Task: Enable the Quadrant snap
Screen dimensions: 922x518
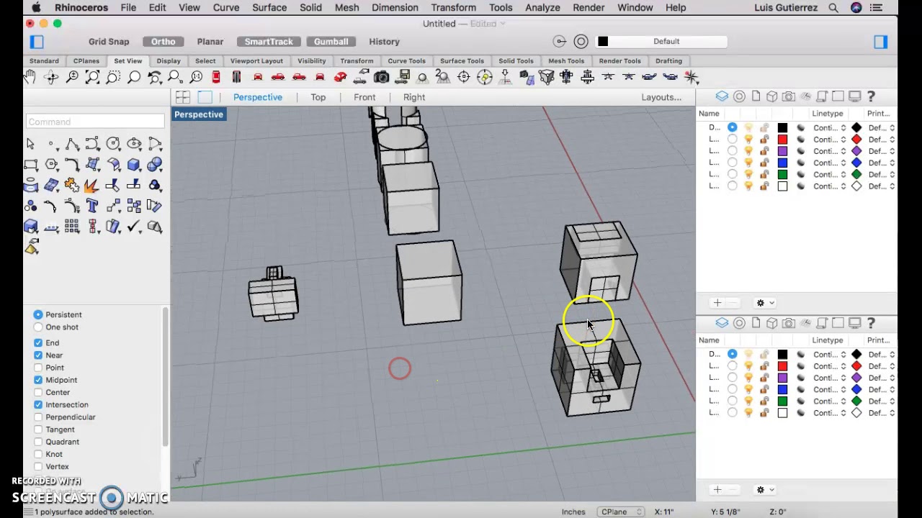Action: click(38, 442)
